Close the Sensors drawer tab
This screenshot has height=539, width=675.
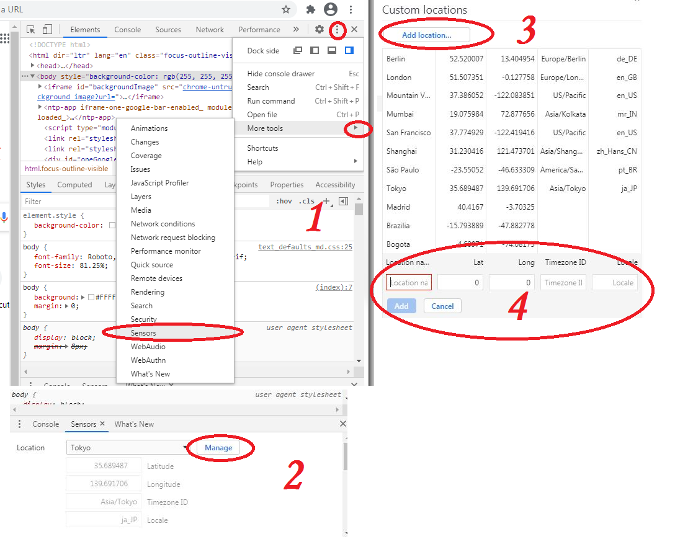(102, 424)
